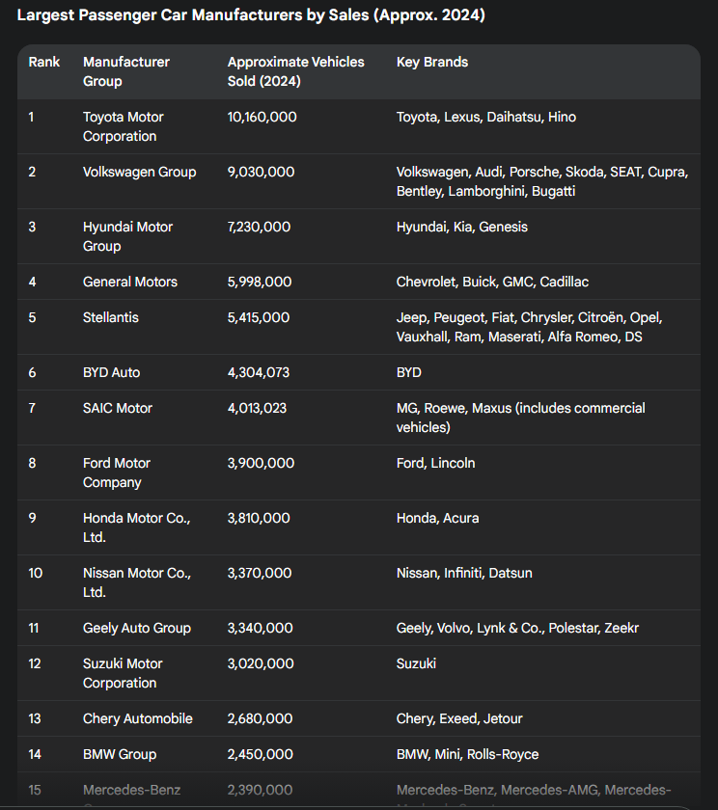The image size is (718, 810).
Task: Click BMW Group's sales figure 2,450,000
Action: pos(261,754)
